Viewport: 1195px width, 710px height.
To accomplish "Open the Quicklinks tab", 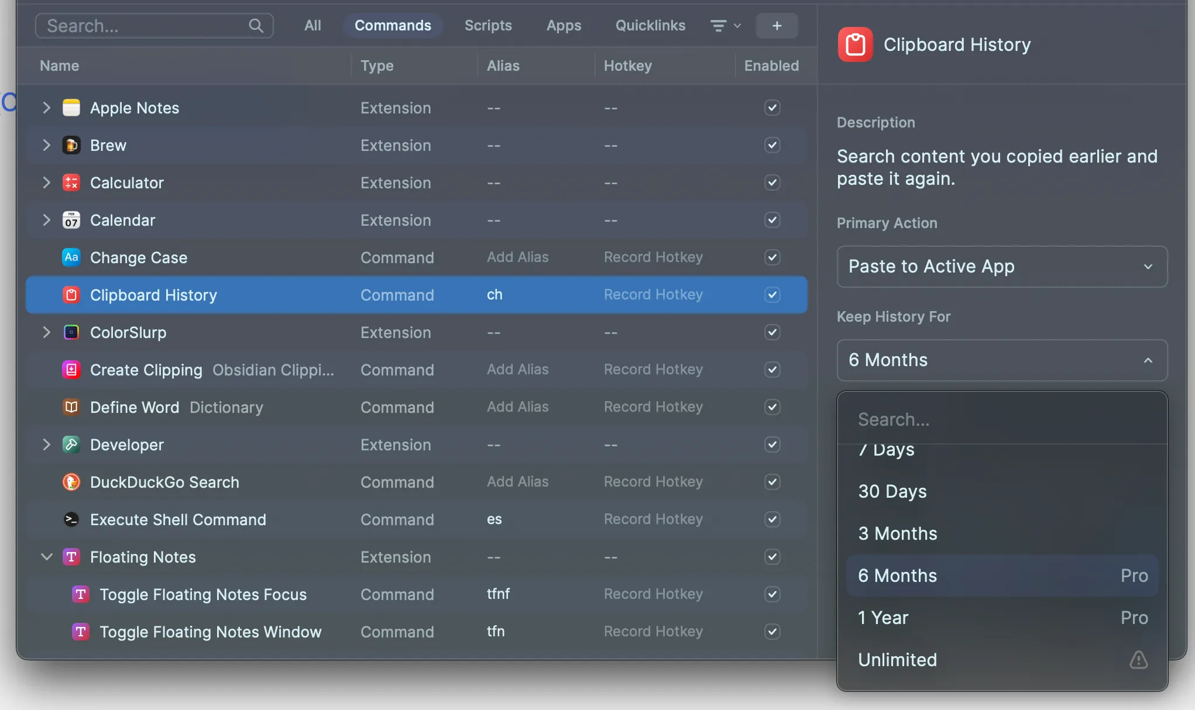I will pos(650,25).
